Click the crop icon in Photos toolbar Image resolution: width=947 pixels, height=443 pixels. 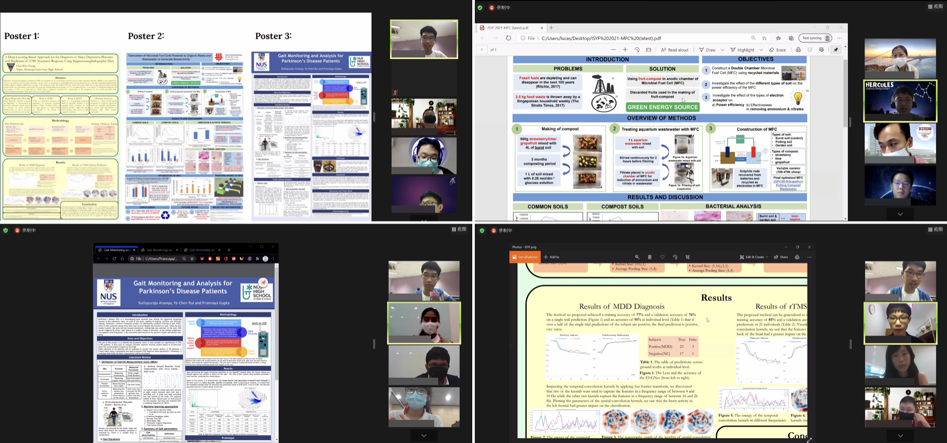pyautogui.click(x=688, y=257)
